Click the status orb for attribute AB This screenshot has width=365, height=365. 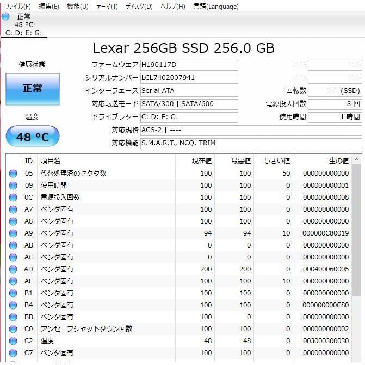pyautogui.click(x=13, y=245)
